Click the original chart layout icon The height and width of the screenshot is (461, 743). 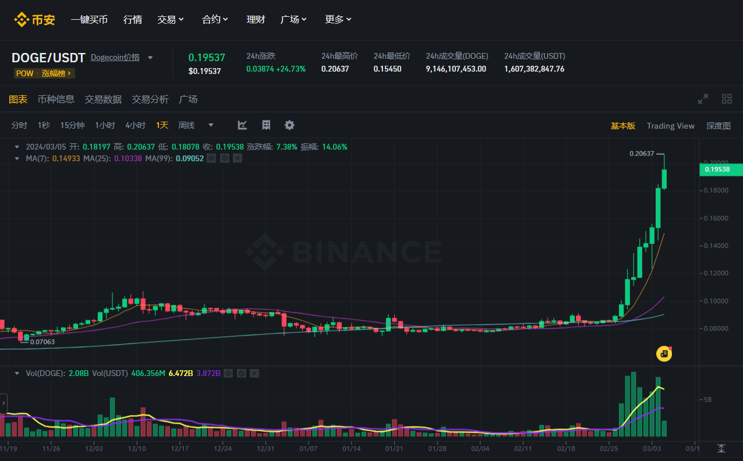coord(266,125)
